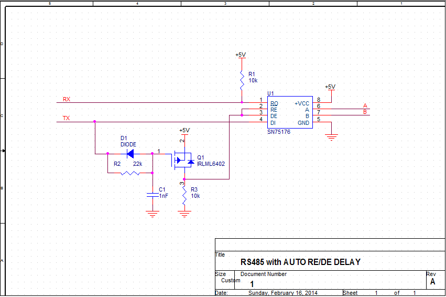
Task: Select the RX net label
Action: click(x=67, y=99)
